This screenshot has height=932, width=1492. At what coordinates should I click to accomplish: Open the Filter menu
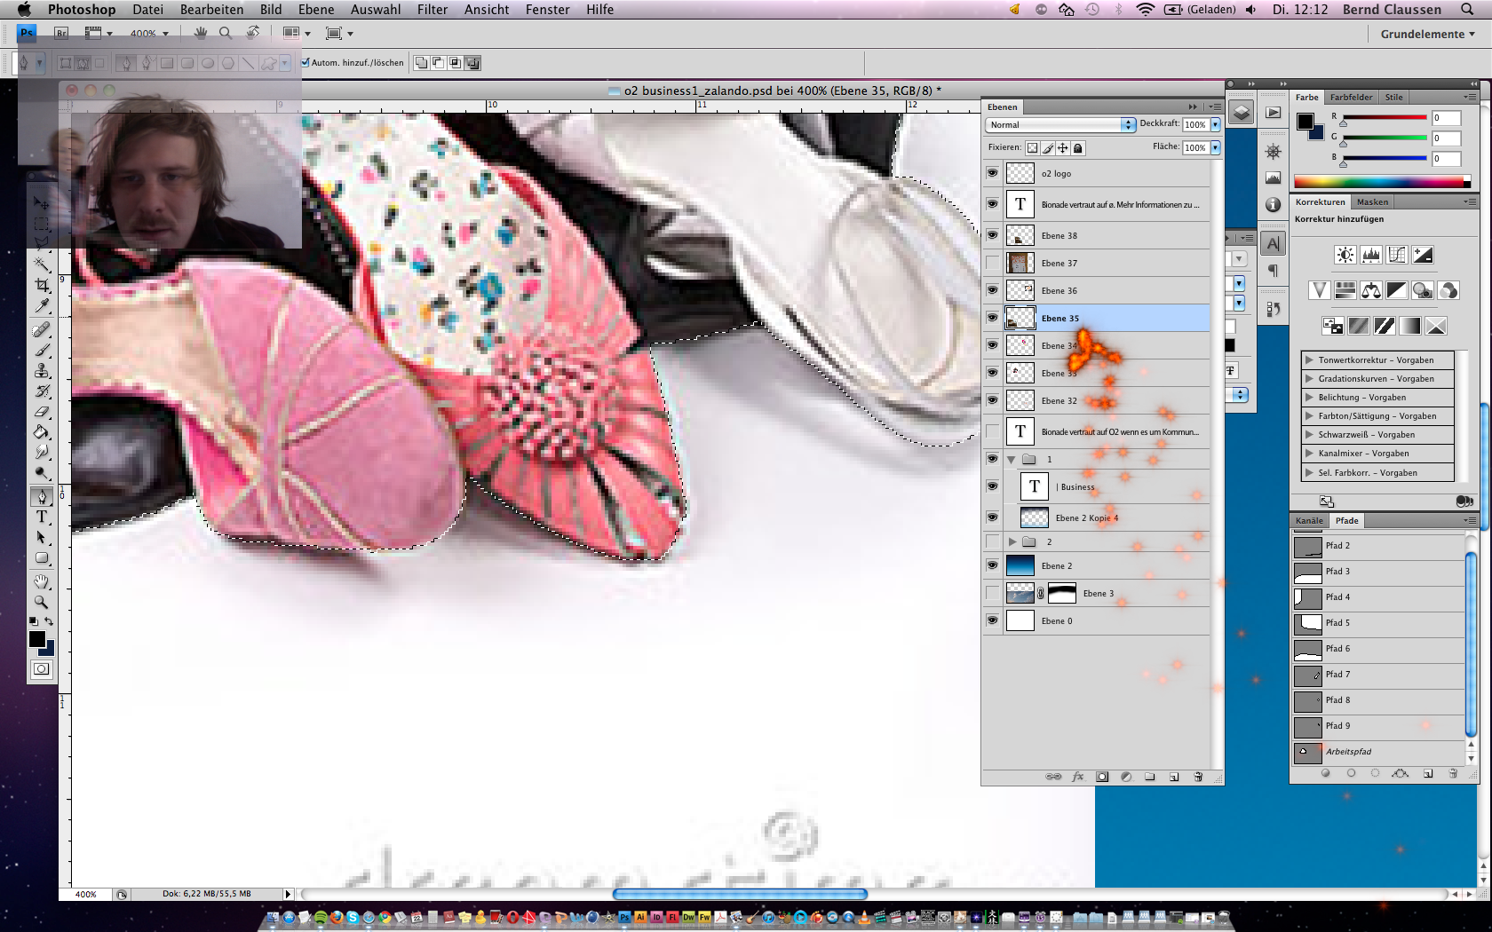pos(432,10)
